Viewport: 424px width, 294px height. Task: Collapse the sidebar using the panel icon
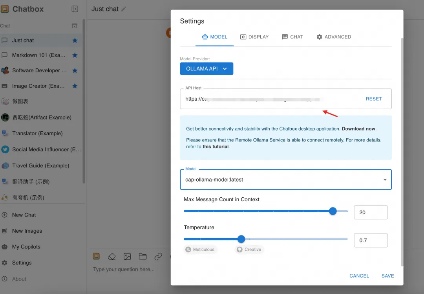[x=75, y=9]
